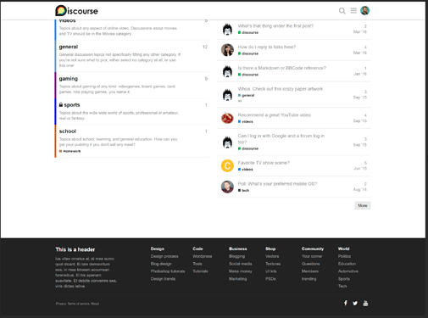This screenshot has width=428, height=318.
Task: Open topic 'Favorite TV show scene?'
Action: coord(264,163)
